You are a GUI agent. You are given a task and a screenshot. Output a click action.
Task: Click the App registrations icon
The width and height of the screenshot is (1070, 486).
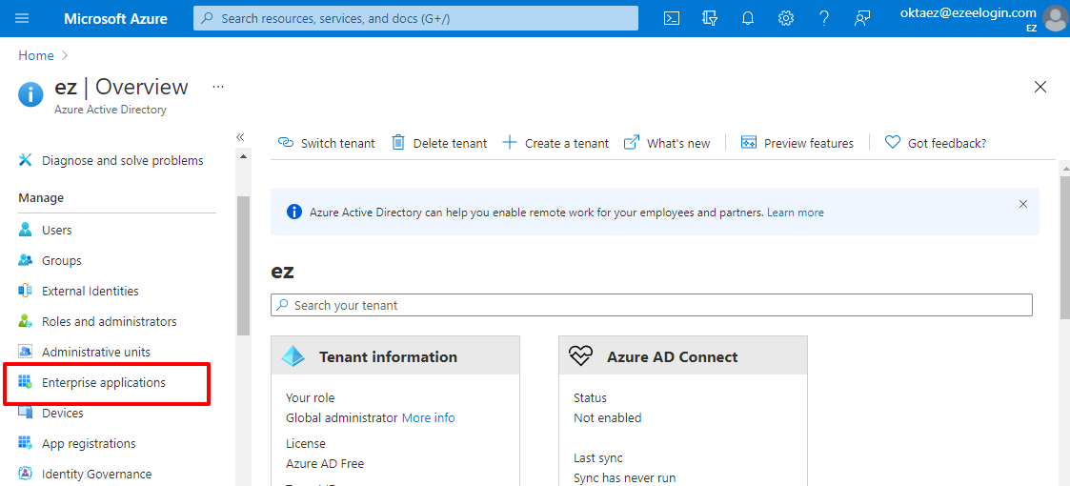pos(25,443)
